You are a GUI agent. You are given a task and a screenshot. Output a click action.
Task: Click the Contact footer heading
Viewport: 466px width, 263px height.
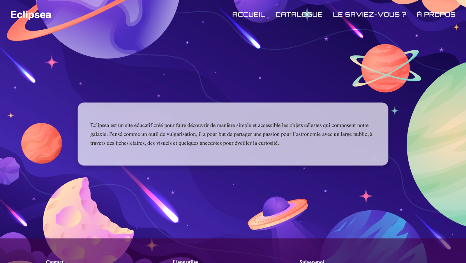54,261
